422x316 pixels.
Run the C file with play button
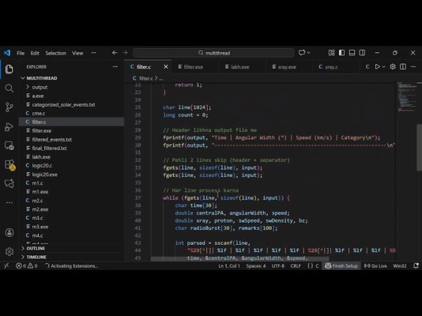377,66
